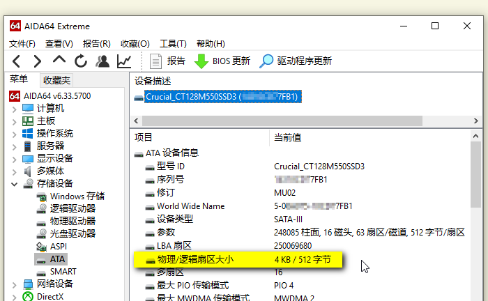Expand the 主板 tree node
The height and width of the screenshot is (301, 488).
[x=14, y=121]
